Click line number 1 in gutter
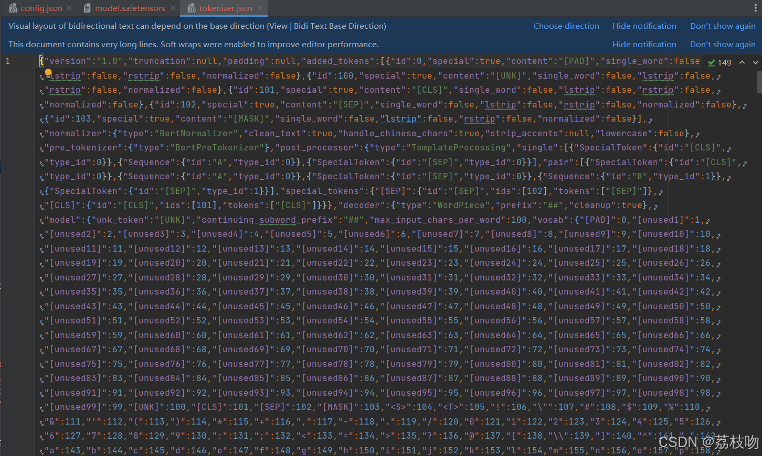This screenshot has height=456, width=762. (x=7, y=61)
